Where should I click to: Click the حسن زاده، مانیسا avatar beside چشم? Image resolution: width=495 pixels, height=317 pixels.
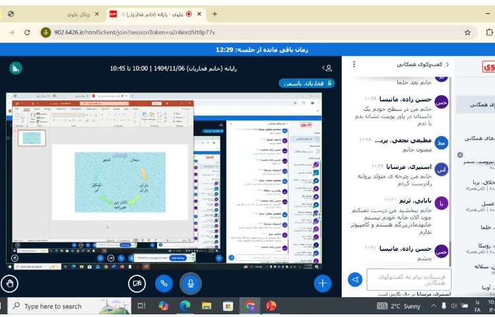coord(442,252)
